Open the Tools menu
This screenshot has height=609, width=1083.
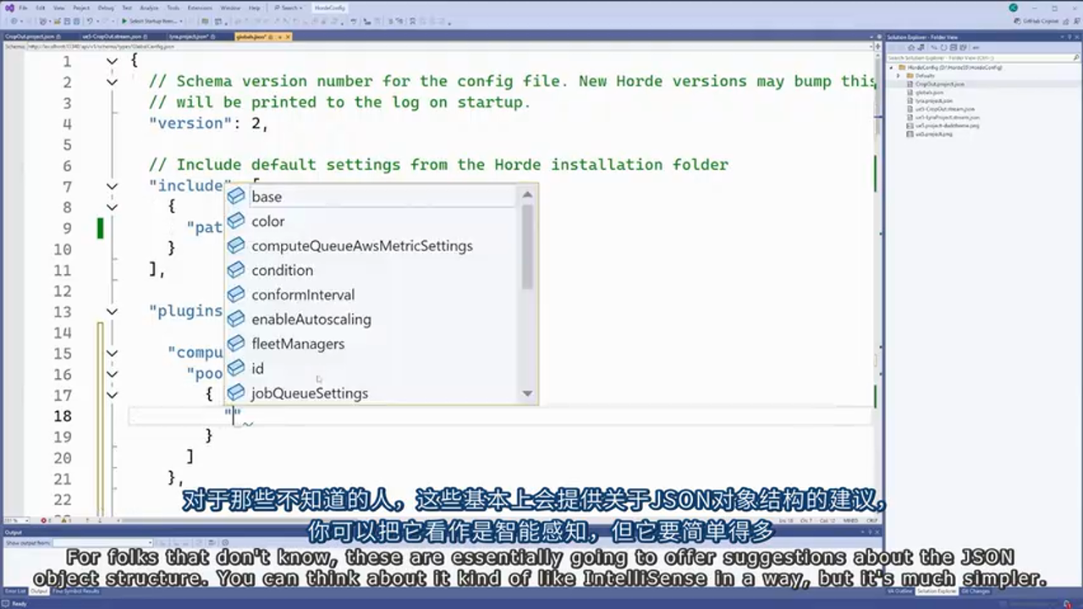pos(174,8)
